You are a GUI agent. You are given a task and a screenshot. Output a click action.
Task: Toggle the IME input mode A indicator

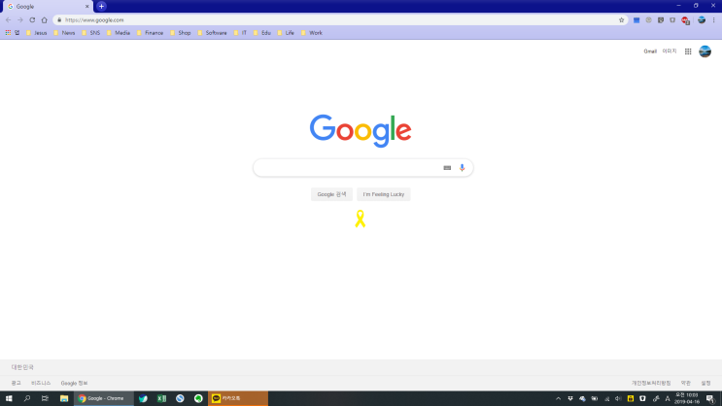tap(668, 398)
